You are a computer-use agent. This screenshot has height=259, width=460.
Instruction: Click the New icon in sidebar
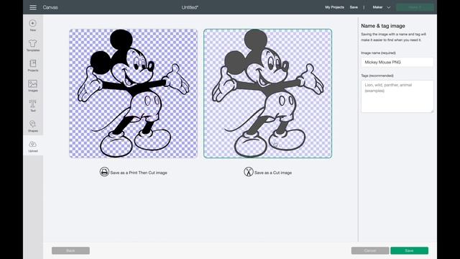[x=33, y=25]
